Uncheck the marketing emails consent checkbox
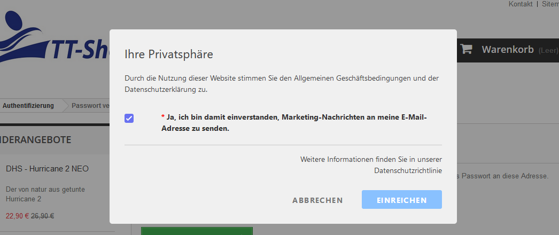 129,118
